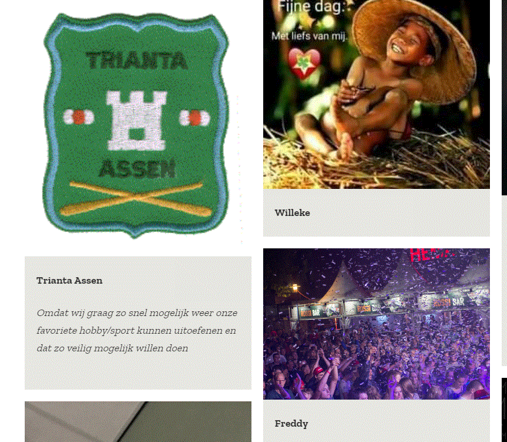Click the glowing lamp on the tent
507x442 pixels.
(294, 287)
